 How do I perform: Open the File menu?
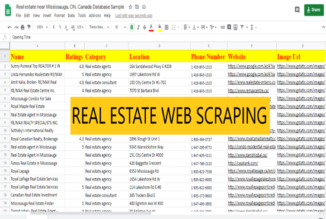(18, 15)
